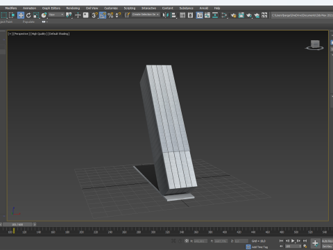The image size is (333, 250).
Task: Click the Z coordinate field
Action: [x=241, y=241]
